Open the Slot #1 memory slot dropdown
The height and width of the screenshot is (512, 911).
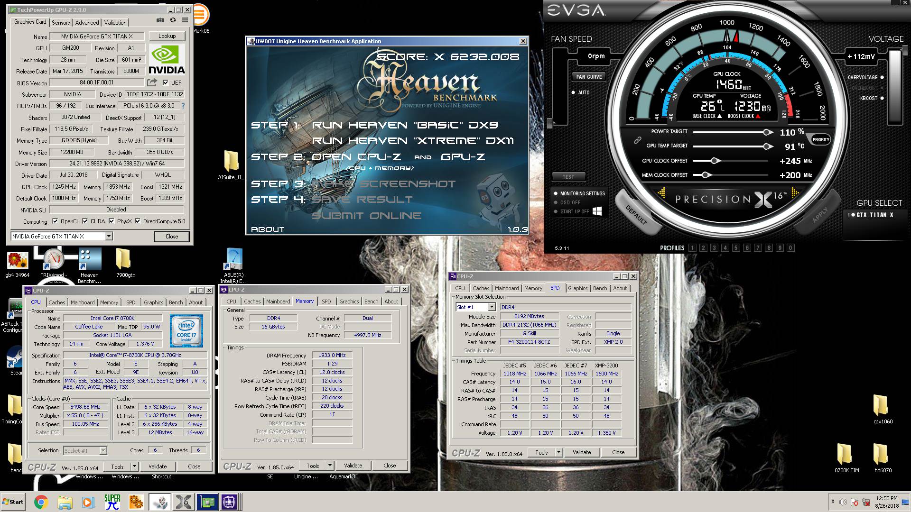point(492,307)
